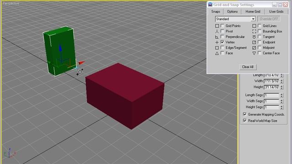
Task: Click the Tangent snap icon
Action: click(x=254, y=37)
